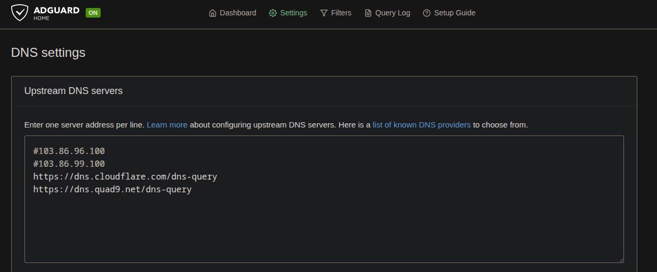Click the ADGUARD brand name text

[x=56, y=10]
